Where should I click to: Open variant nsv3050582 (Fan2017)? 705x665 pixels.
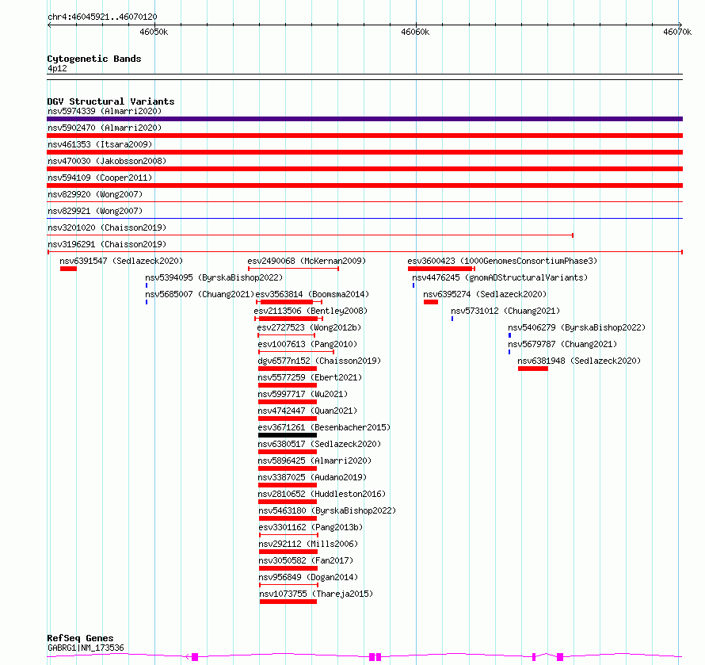[306, 560]
